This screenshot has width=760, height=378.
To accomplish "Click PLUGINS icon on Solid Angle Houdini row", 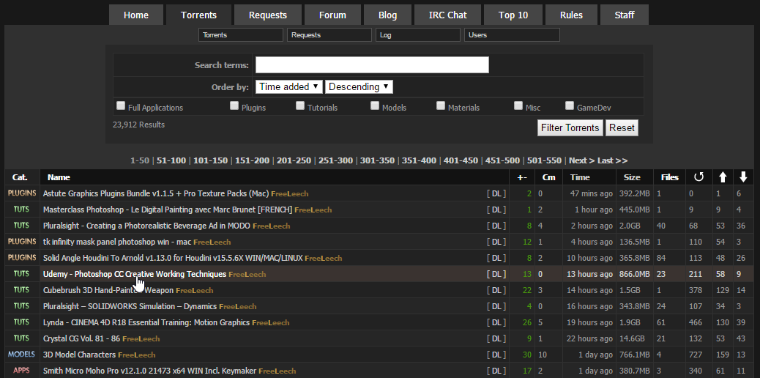I will [x=22, y=257].
